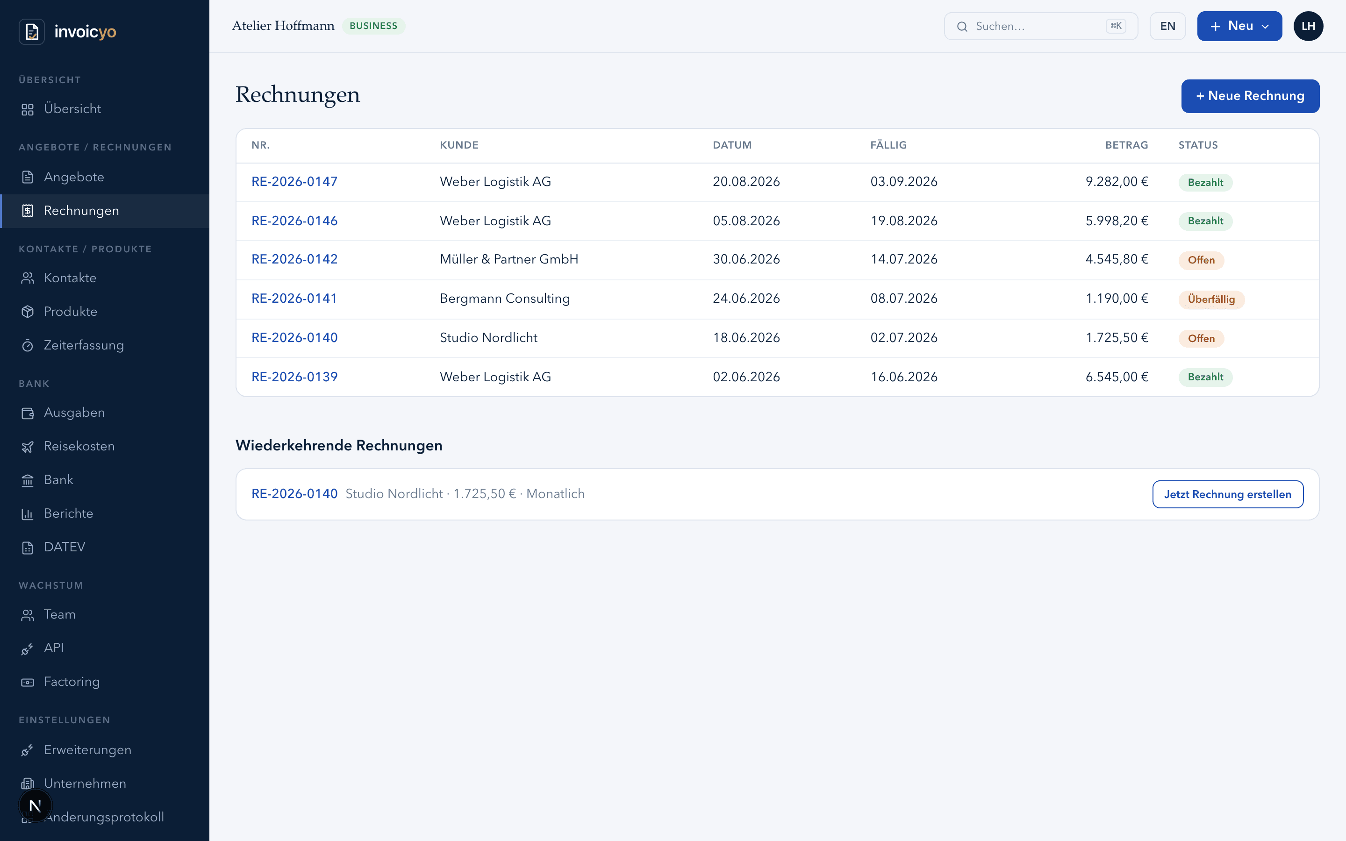Click the NR. column header
Image resolution: width=1346 pixels, height=841 pixels.
click(260, 145)
